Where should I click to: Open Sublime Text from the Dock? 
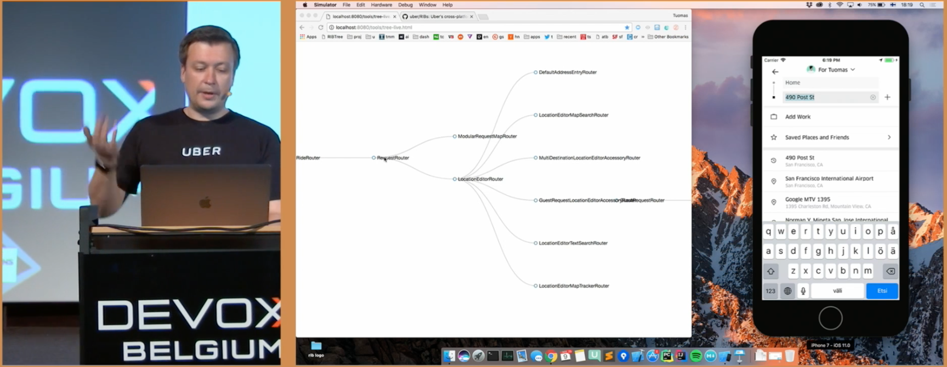click(x=609, y=356)
